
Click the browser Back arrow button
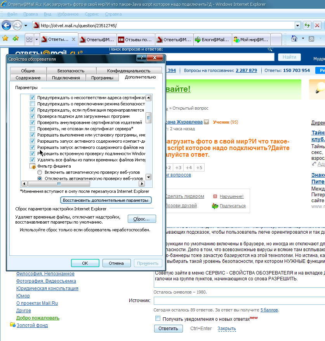(6, 26)
